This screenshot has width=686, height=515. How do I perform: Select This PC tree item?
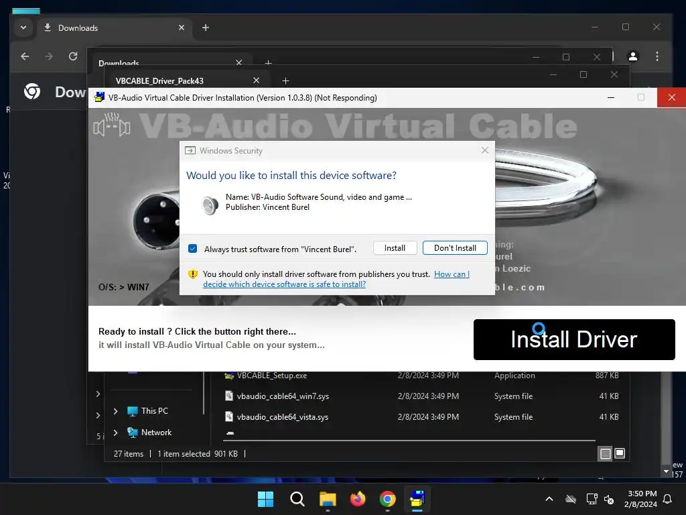pos(154,411)
